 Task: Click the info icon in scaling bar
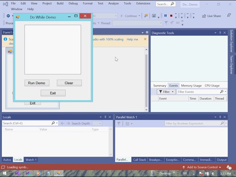click(5, 39)
